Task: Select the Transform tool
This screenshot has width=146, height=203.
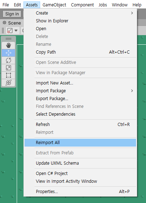Action: tap(9, 83)
